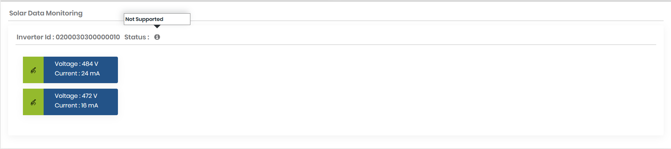This screenshot has width=671, height=149.
Task: Click the dark arrow under the Not Supported tooltip
Action: pyautogui.click(x=157, y=26)
